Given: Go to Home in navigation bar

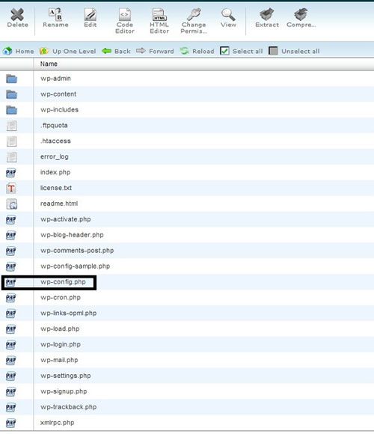Looking at the screenshot, I should [x=18, y=51].
